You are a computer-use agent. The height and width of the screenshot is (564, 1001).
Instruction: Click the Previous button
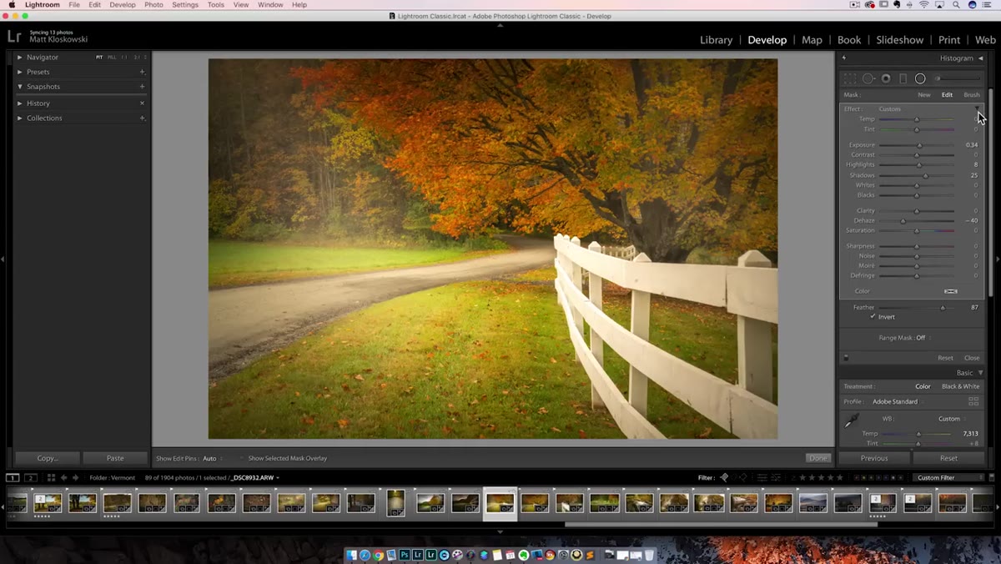[x=874, y=458]
